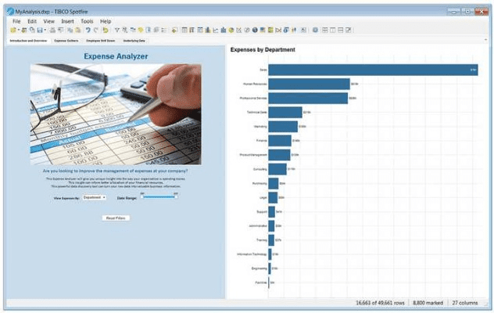Open the dropdown arrow beside the Save icon
Screen dimensions: 494x313
pos(42,30)
